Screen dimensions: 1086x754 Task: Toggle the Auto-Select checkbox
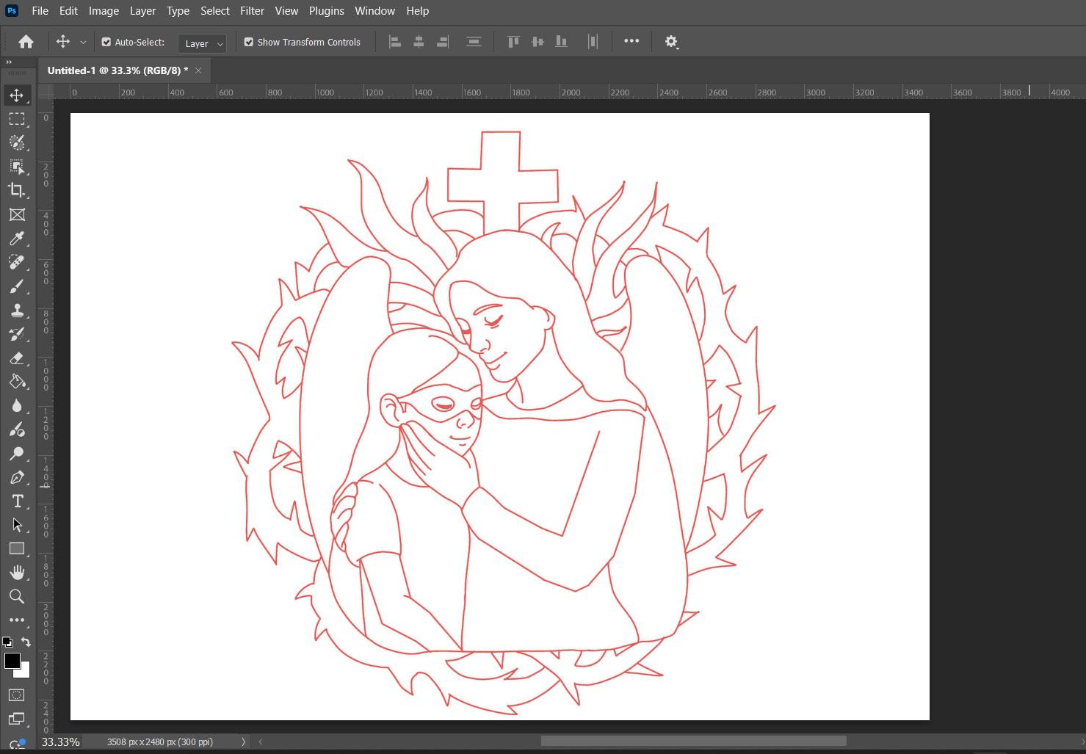106,43
